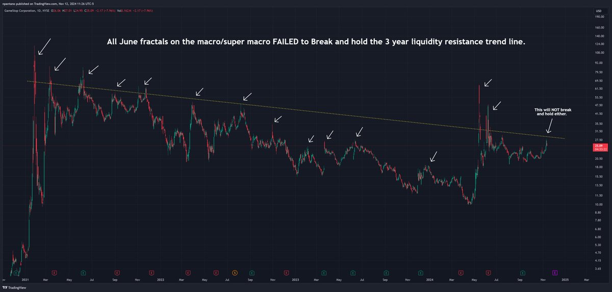The image size is (612, 292).
Task: Click the 69.50 price axis label
Action: [599, 81]
